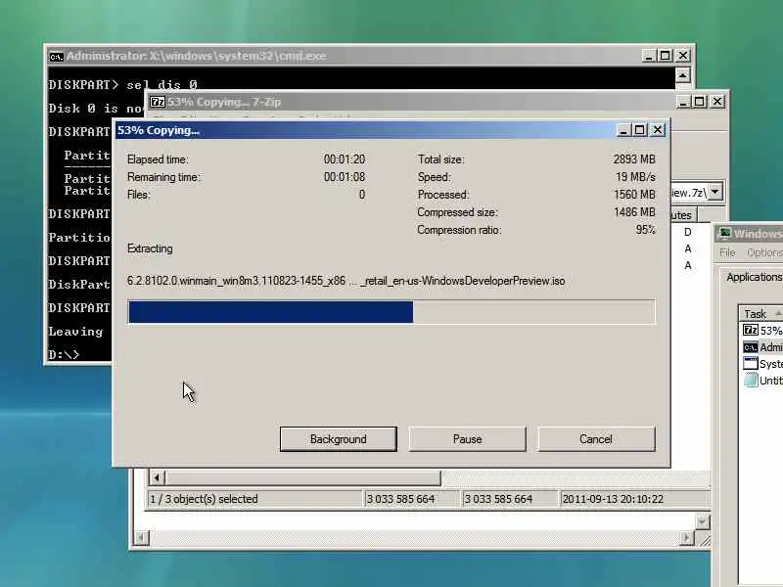Click the Background button in copying dialog
Viewport: 783px width, 587px height.
[339, 438]
